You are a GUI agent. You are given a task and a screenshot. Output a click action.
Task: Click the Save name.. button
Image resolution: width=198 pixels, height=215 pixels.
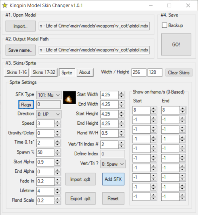(x=20, y=50)
